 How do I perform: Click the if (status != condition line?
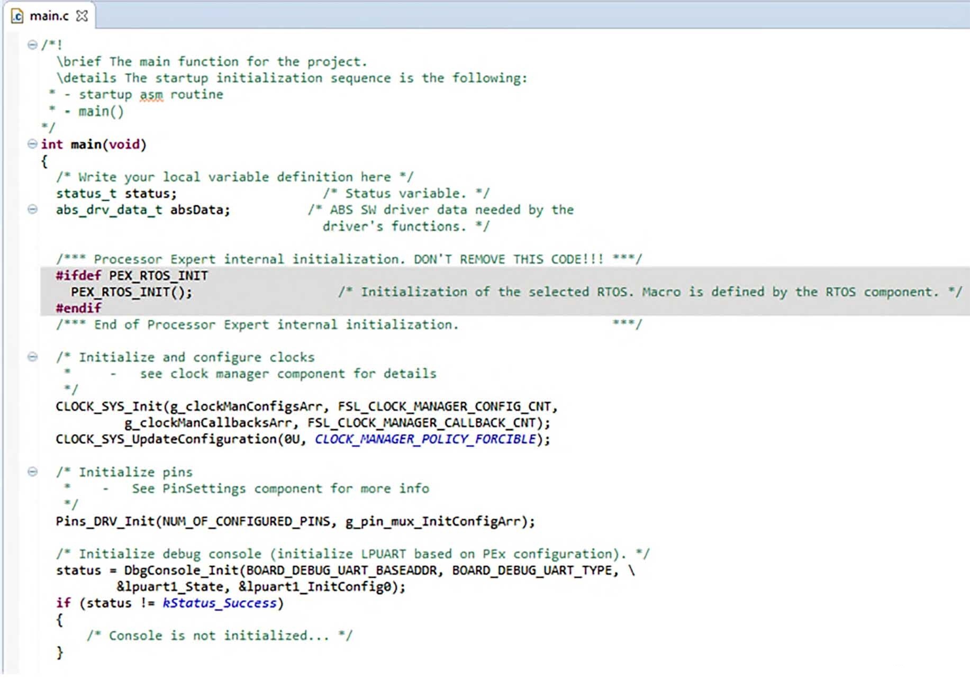point(170,603)
